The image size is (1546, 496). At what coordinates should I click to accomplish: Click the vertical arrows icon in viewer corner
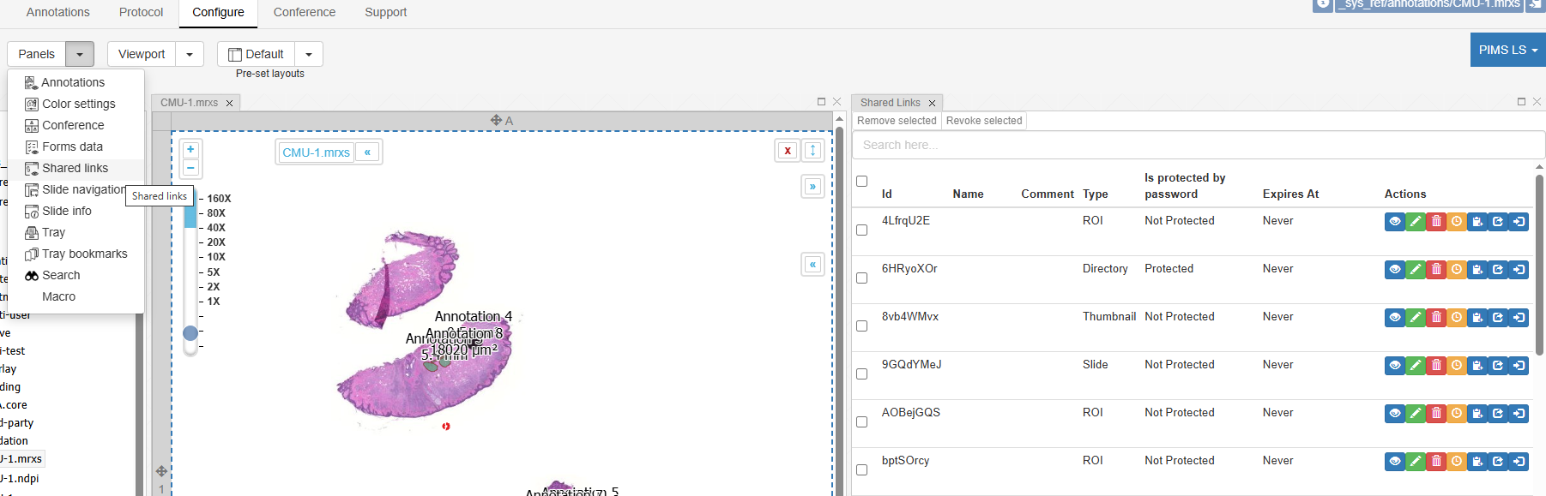point(812,151)
